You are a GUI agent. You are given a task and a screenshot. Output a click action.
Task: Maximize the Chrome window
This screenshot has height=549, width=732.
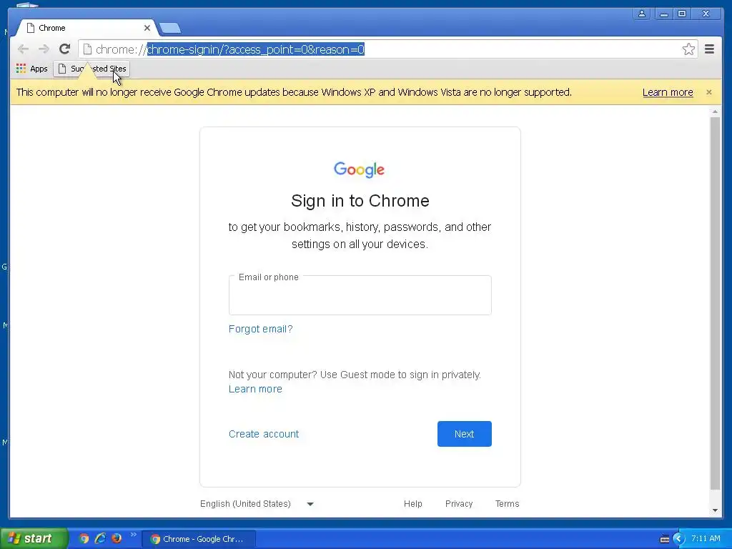(x=682, y=14)
